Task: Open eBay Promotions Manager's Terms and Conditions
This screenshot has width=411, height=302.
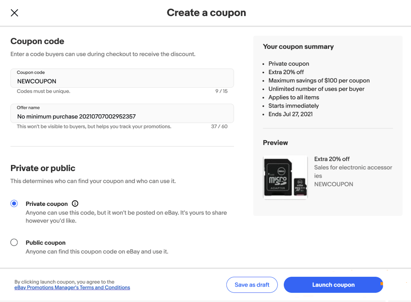Action: (x=72, y=288)
